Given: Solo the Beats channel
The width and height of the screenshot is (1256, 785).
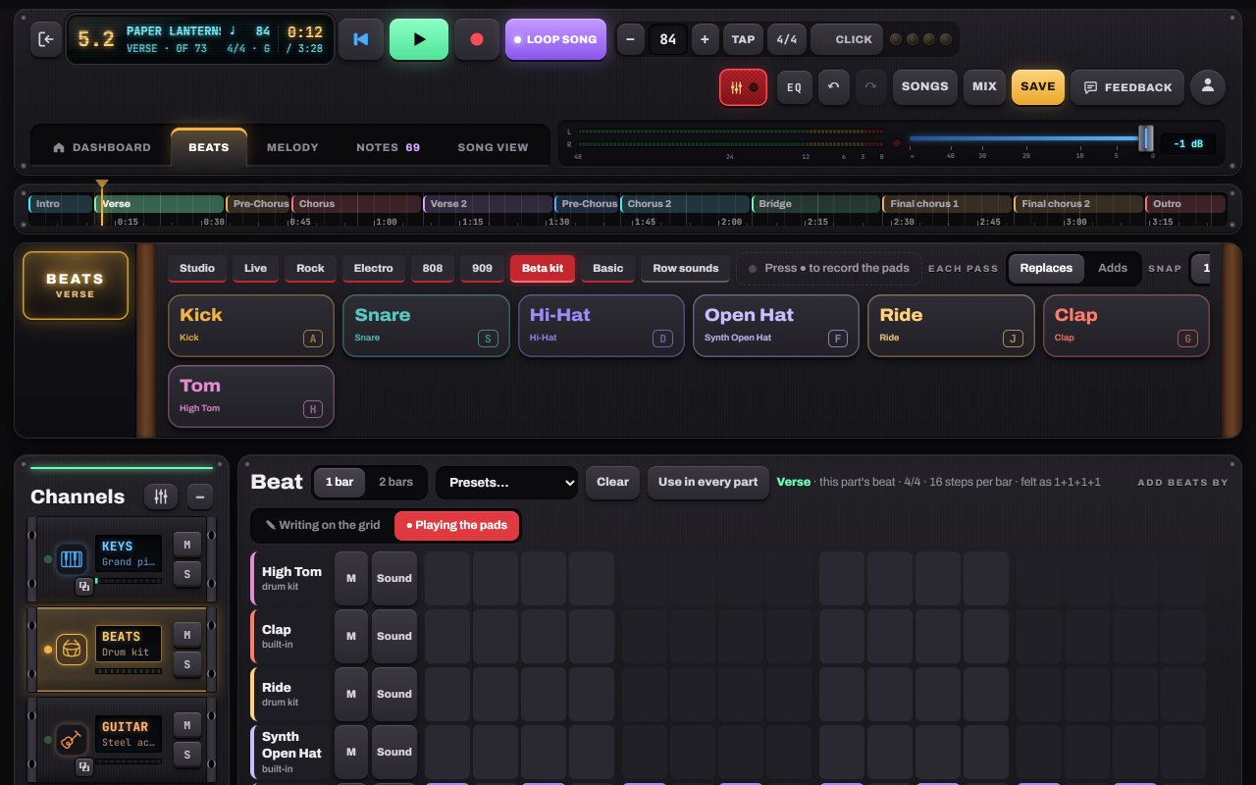Looking at the screenshot, I should click(186, 664).
